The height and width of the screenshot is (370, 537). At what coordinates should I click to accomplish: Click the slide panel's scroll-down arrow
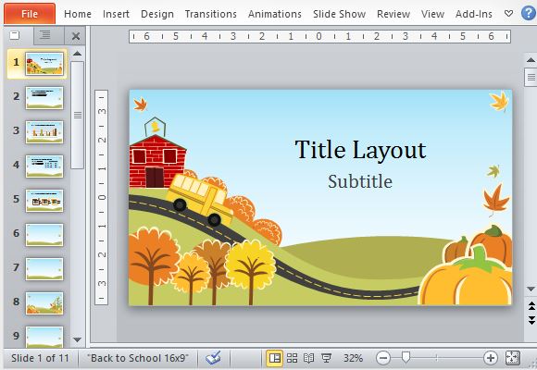tap(78, 339)
